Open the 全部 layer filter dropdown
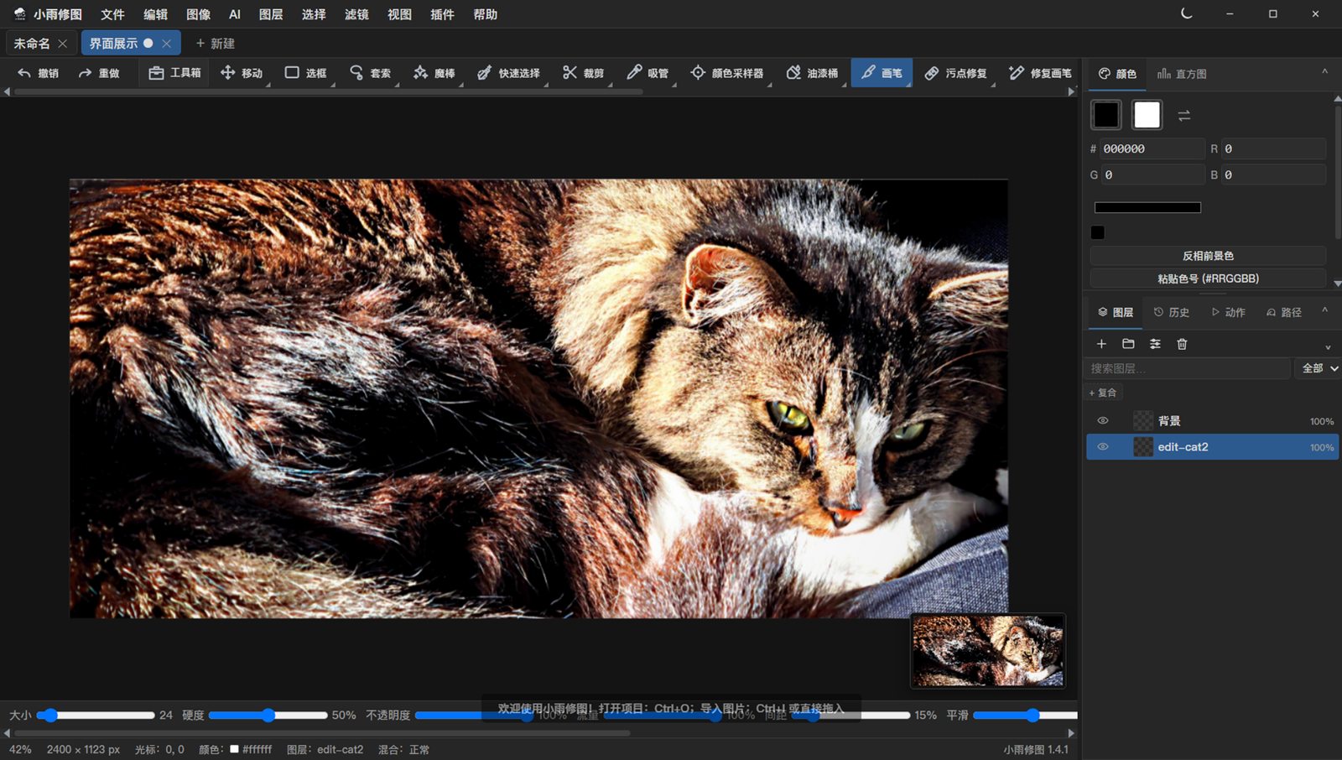The image size is (1342, 760). [1319, 368]
